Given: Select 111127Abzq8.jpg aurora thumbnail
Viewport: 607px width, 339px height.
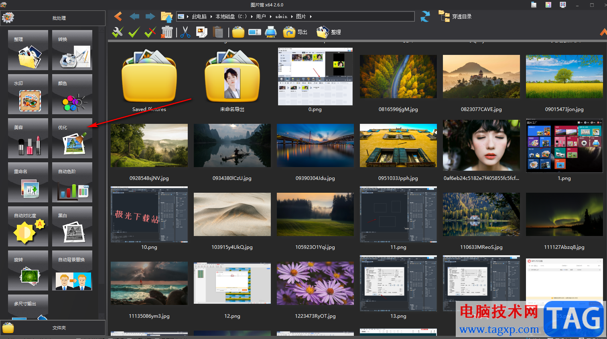Looking at the screenshot, I should pyautogui.click(x=564, y=214).
